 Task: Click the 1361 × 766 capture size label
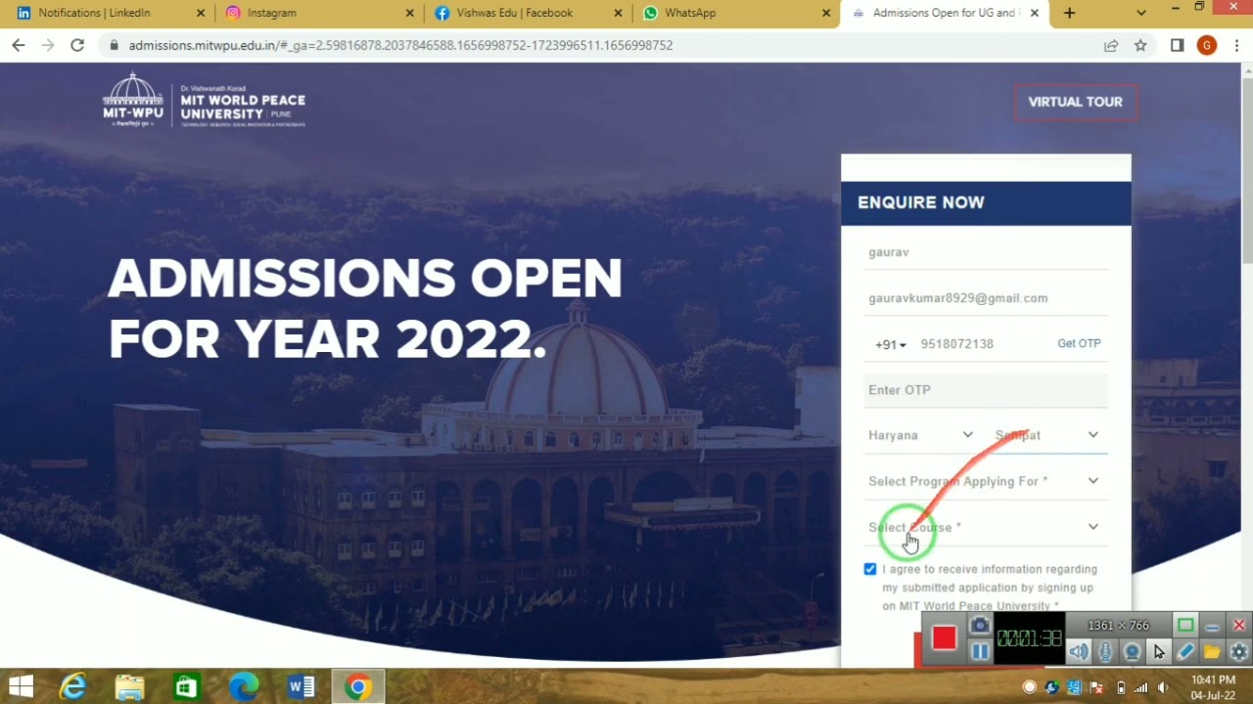[x=1118, y=626]
